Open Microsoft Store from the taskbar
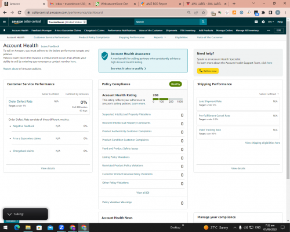 (39, 227)
